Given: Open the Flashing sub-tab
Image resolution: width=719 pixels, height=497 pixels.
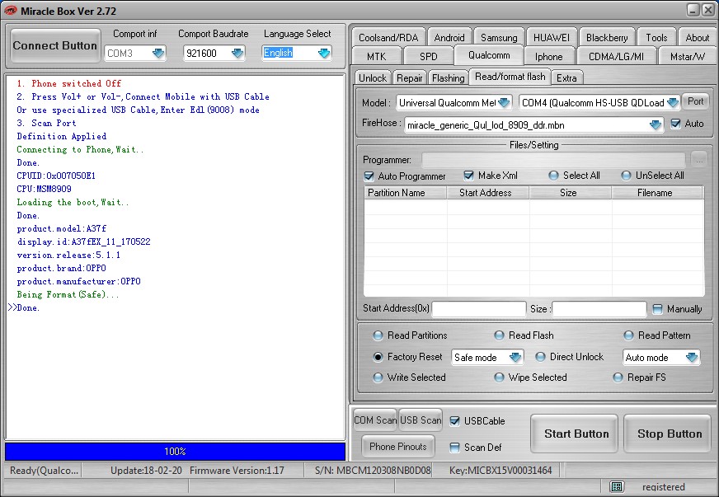Looking at the screenshot, I should point(448,78).
